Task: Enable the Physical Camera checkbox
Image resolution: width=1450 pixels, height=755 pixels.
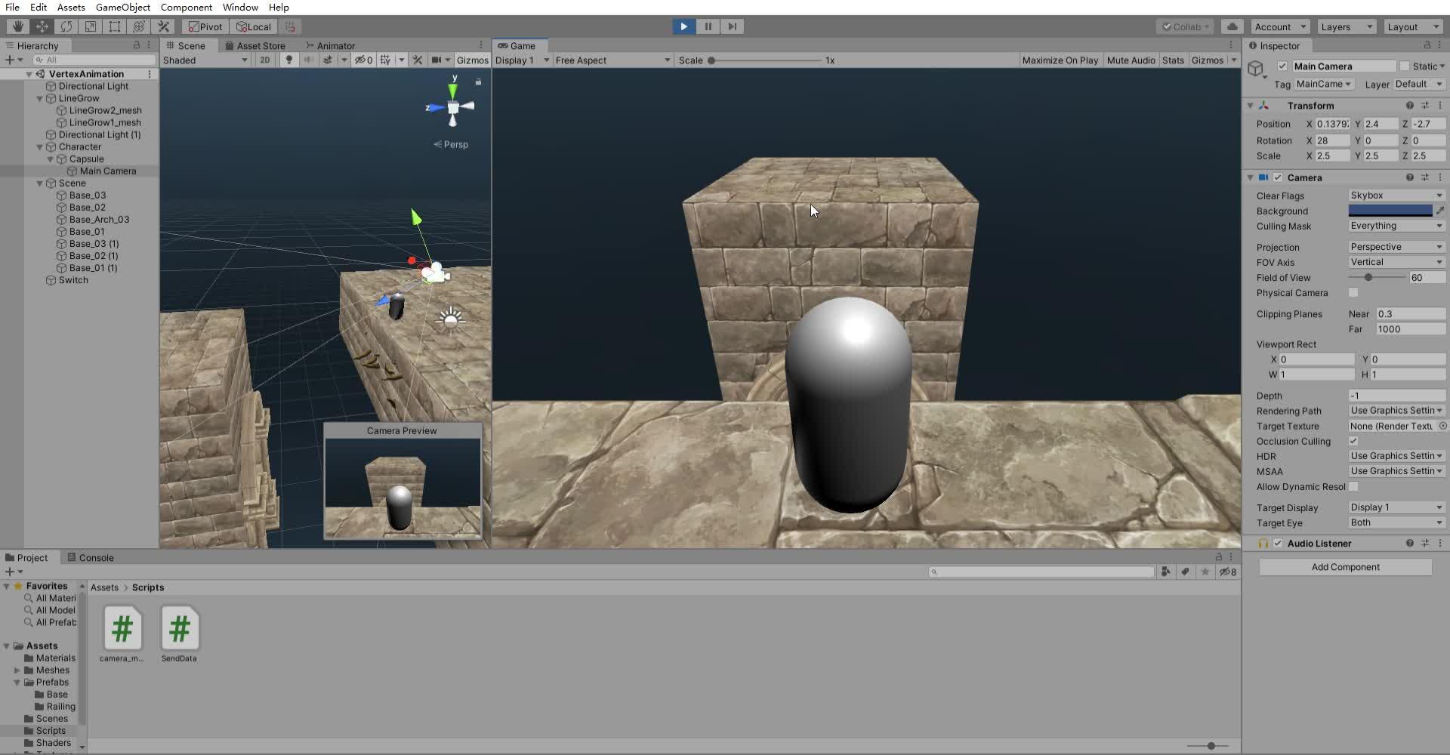Action: (1353, 293)
